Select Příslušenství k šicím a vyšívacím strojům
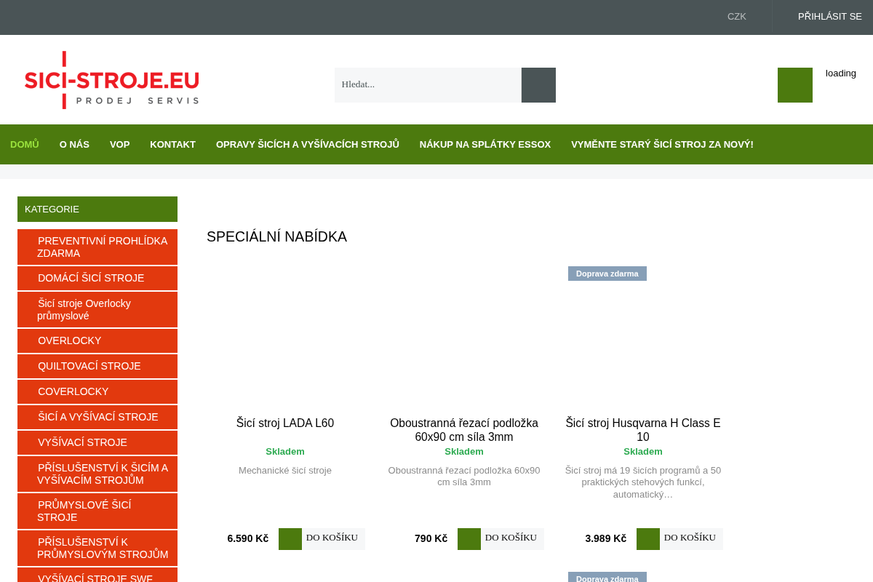 97,474
